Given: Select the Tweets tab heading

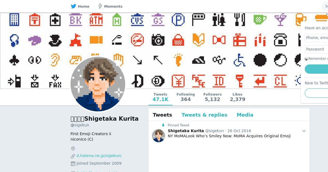Looking at the screenshot, I should 162,115.
